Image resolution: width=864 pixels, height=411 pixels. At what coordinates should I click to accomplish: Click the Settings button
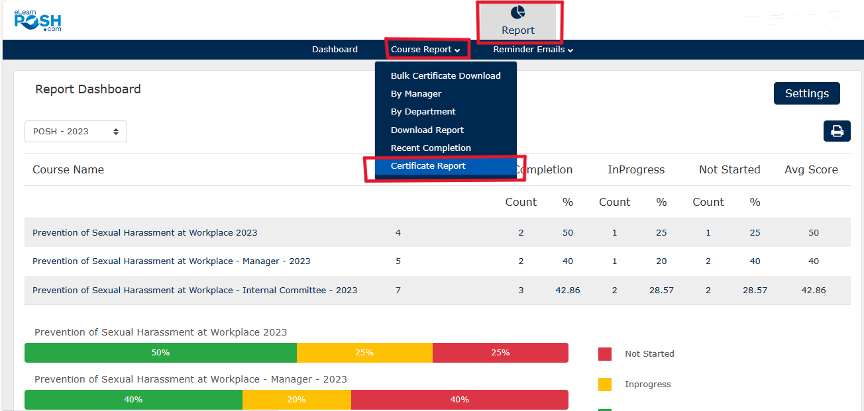coord(806,93)
